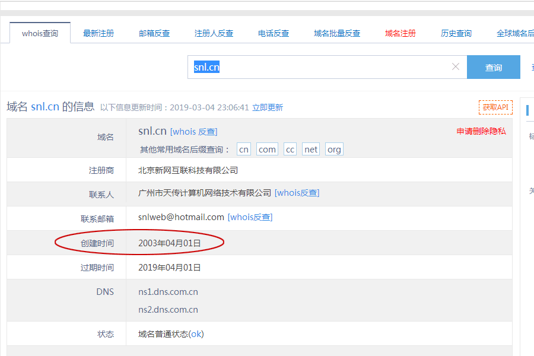
Task: Select the 注册人反查 tab
Action: [x=214, y=33]
